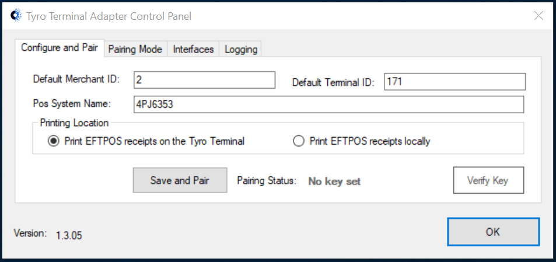Open the Pairing Mode tab
The image size is (556, 262).
point(135,49)
